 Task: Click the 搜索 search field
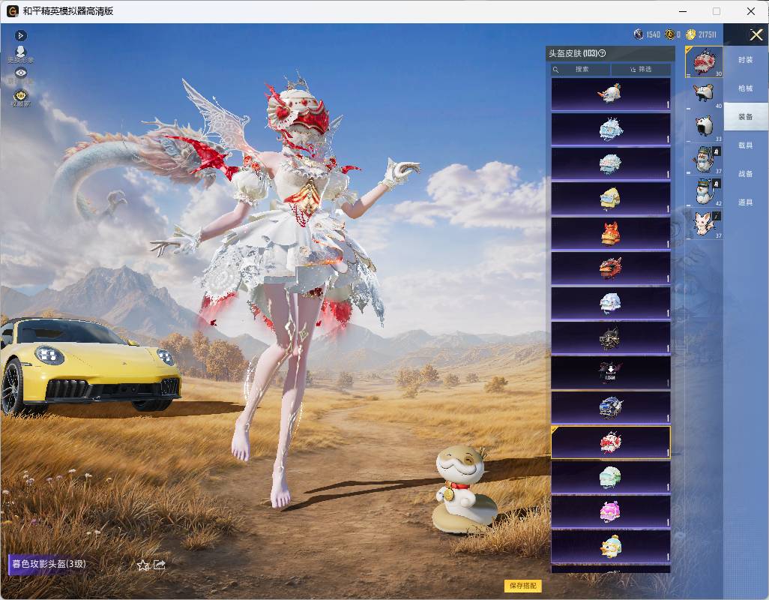pyautogui.click(x=581, y=70)
